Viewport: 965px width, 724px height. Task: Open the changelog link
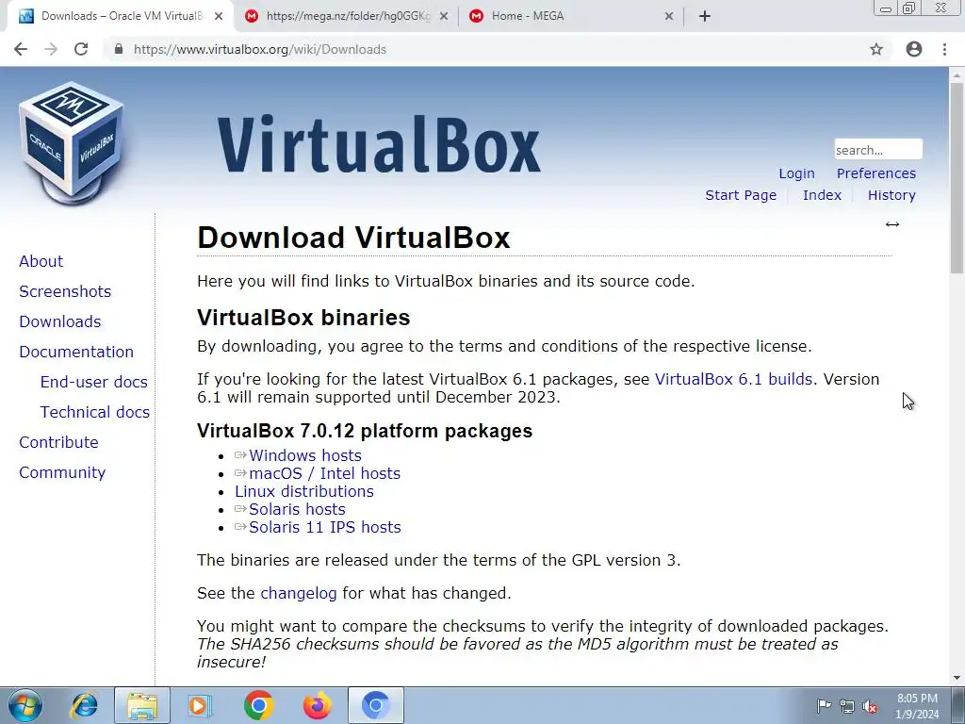(299, 594)
